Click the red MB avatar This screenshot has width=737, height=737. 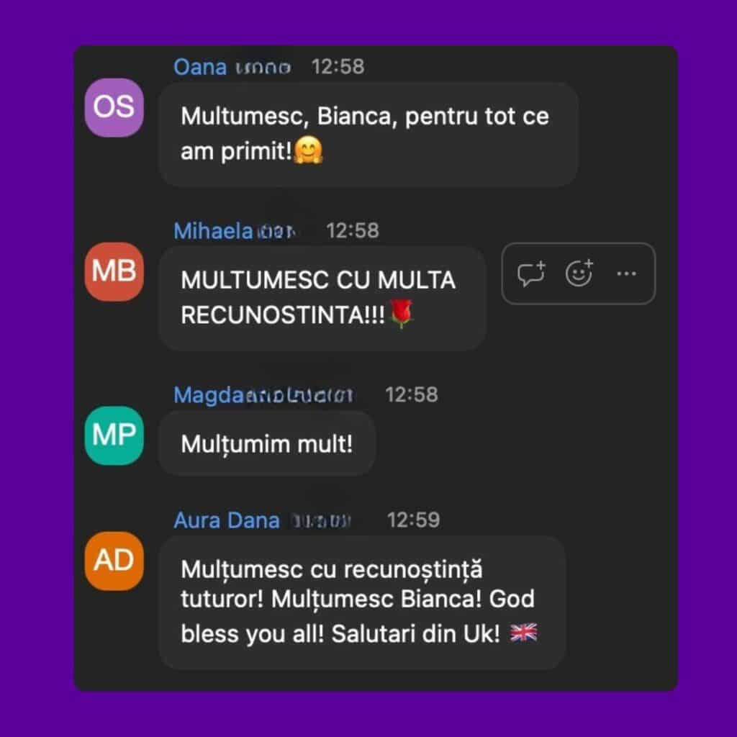click(x=114, y=271)
